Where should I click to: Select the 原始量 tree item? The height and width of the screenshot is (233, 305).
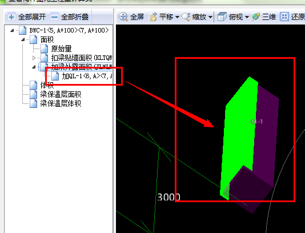pos(61,49)
